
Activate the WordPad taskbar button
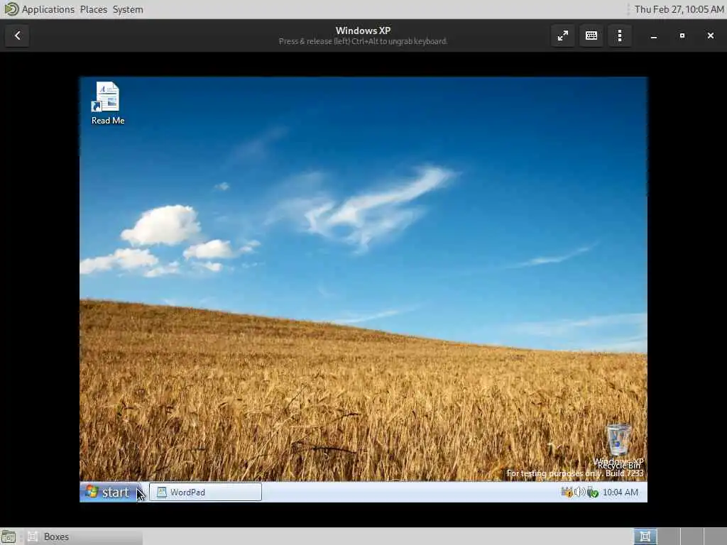[x=205, y=492]
